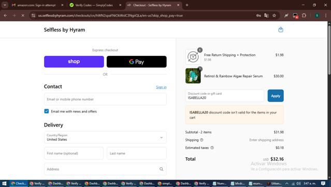Open the Chrome three-dot menu

click(x=326, y=16)
